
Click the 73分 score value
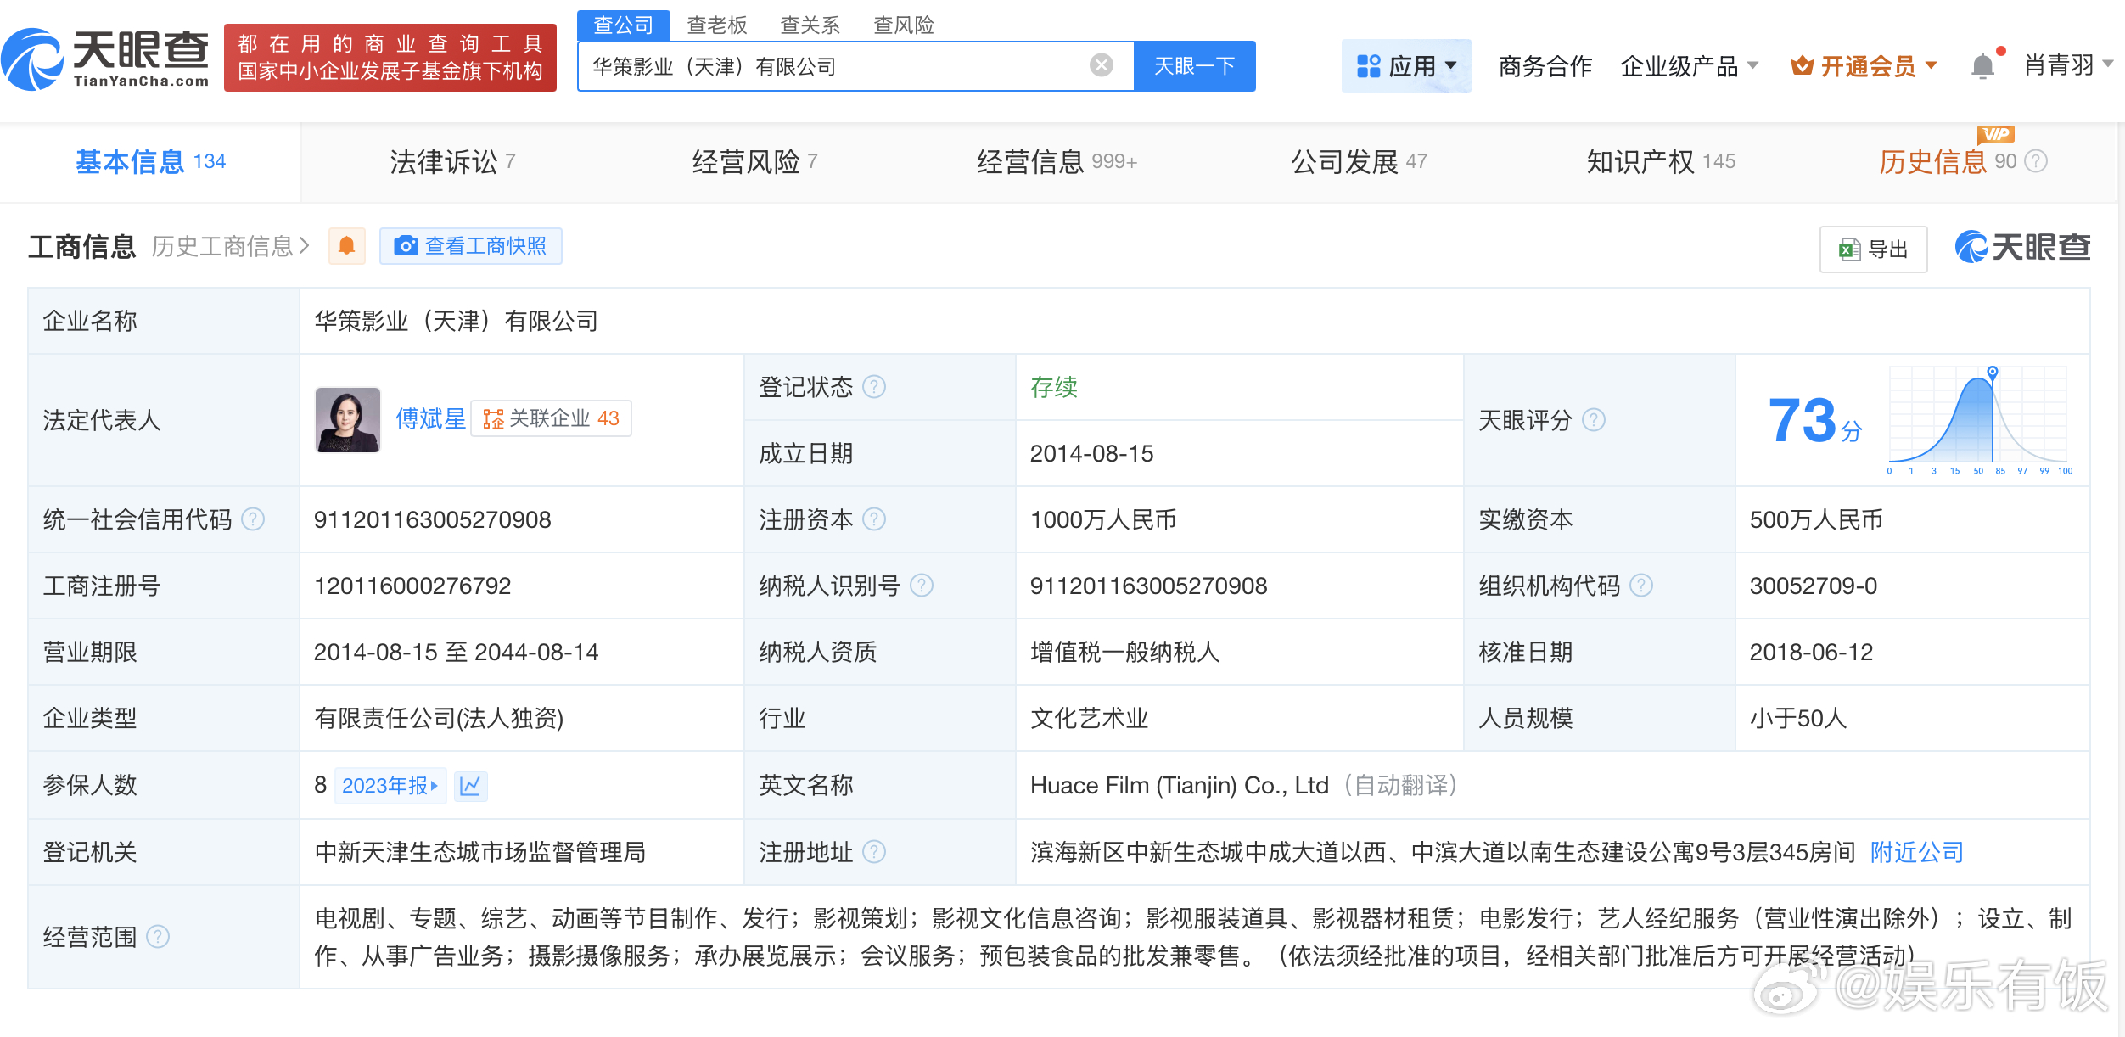[1814, 421]
